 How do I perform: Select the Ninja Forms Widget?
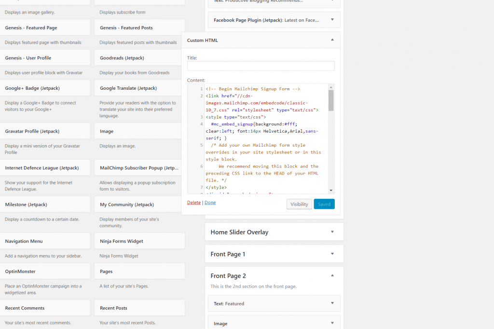[139, 241]
